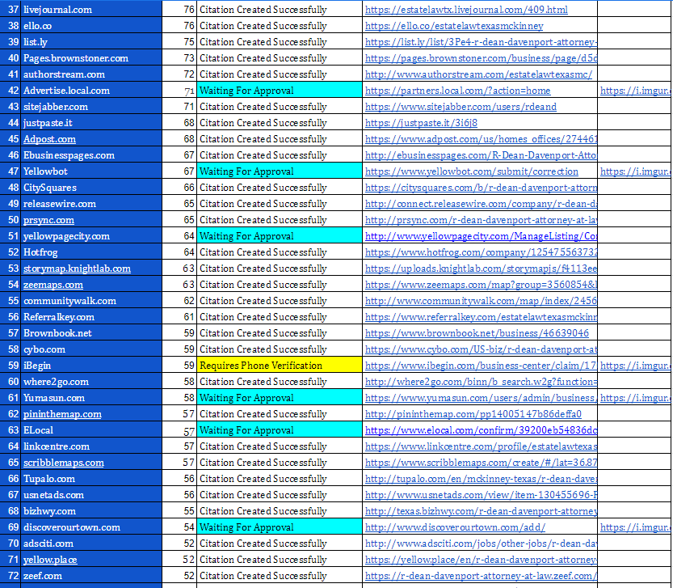Image resolution: width=673 pixels, height=588 pixels.
Task: Select the yellow Requires Phone Verification cell
Action: pyautogui.click(x=260, y=366)
